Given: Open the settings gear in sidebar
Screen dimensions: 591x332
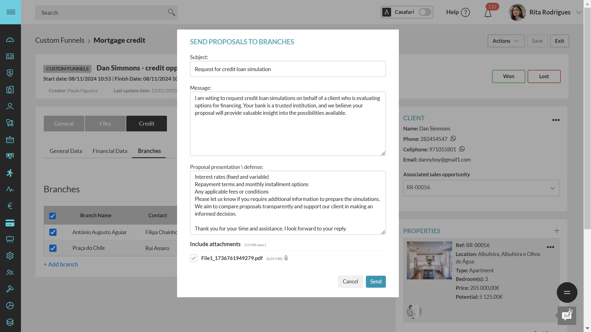Looking at the screenshot, I should (x=10, y=256).
